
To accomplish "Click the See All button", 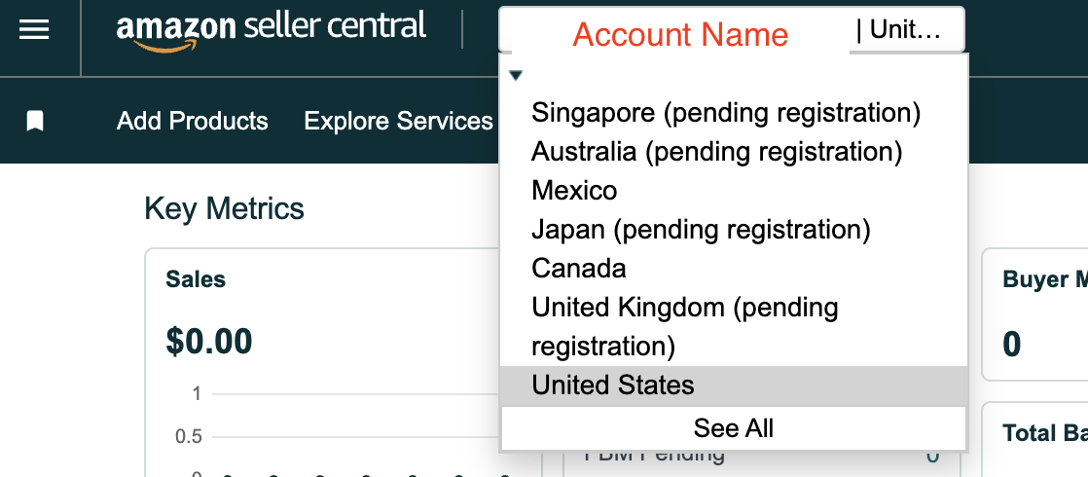I will 734,428.
